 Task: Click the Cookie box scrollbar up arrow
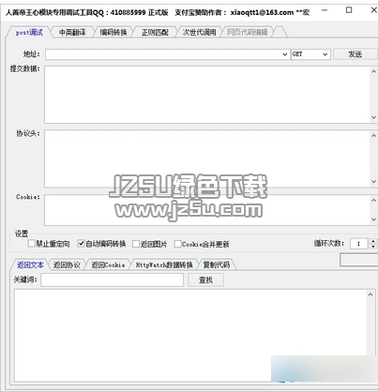point(373,201)
